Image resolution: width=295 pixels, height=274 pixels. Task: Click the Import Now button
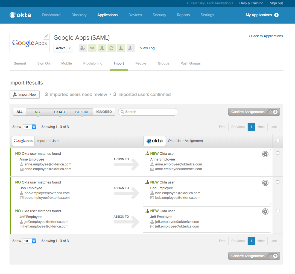(25, 95)
